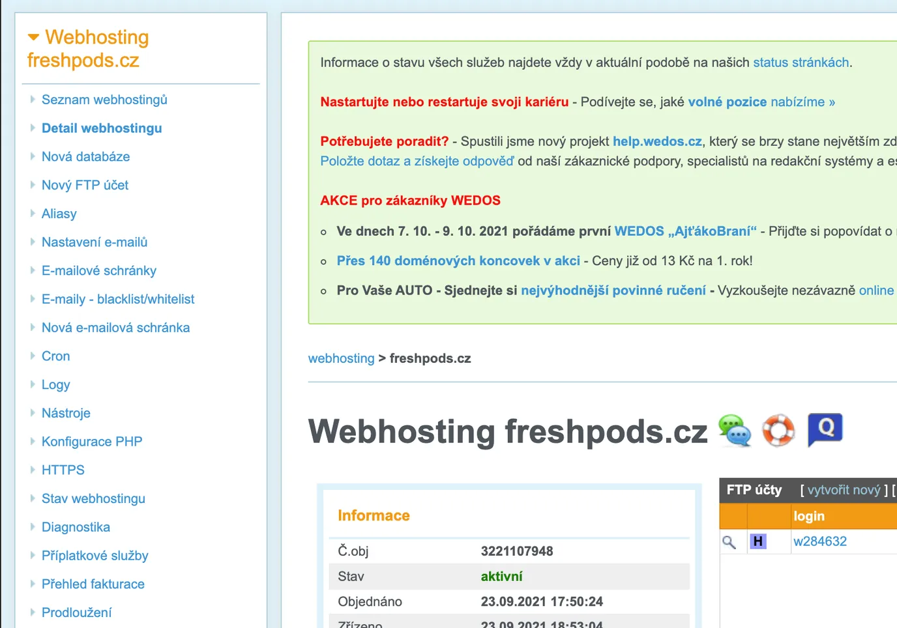Select Detail webhostingu menu item
Screen dimensions: 897x628
pyautogui.click(x=102, y=128)
